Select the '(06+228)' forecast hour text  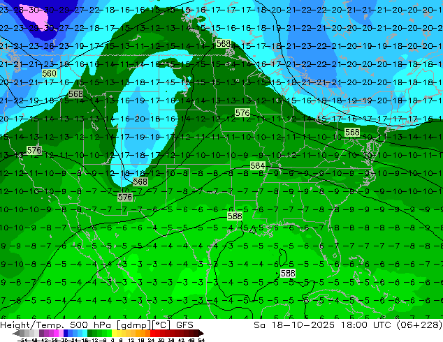(419, 325)
